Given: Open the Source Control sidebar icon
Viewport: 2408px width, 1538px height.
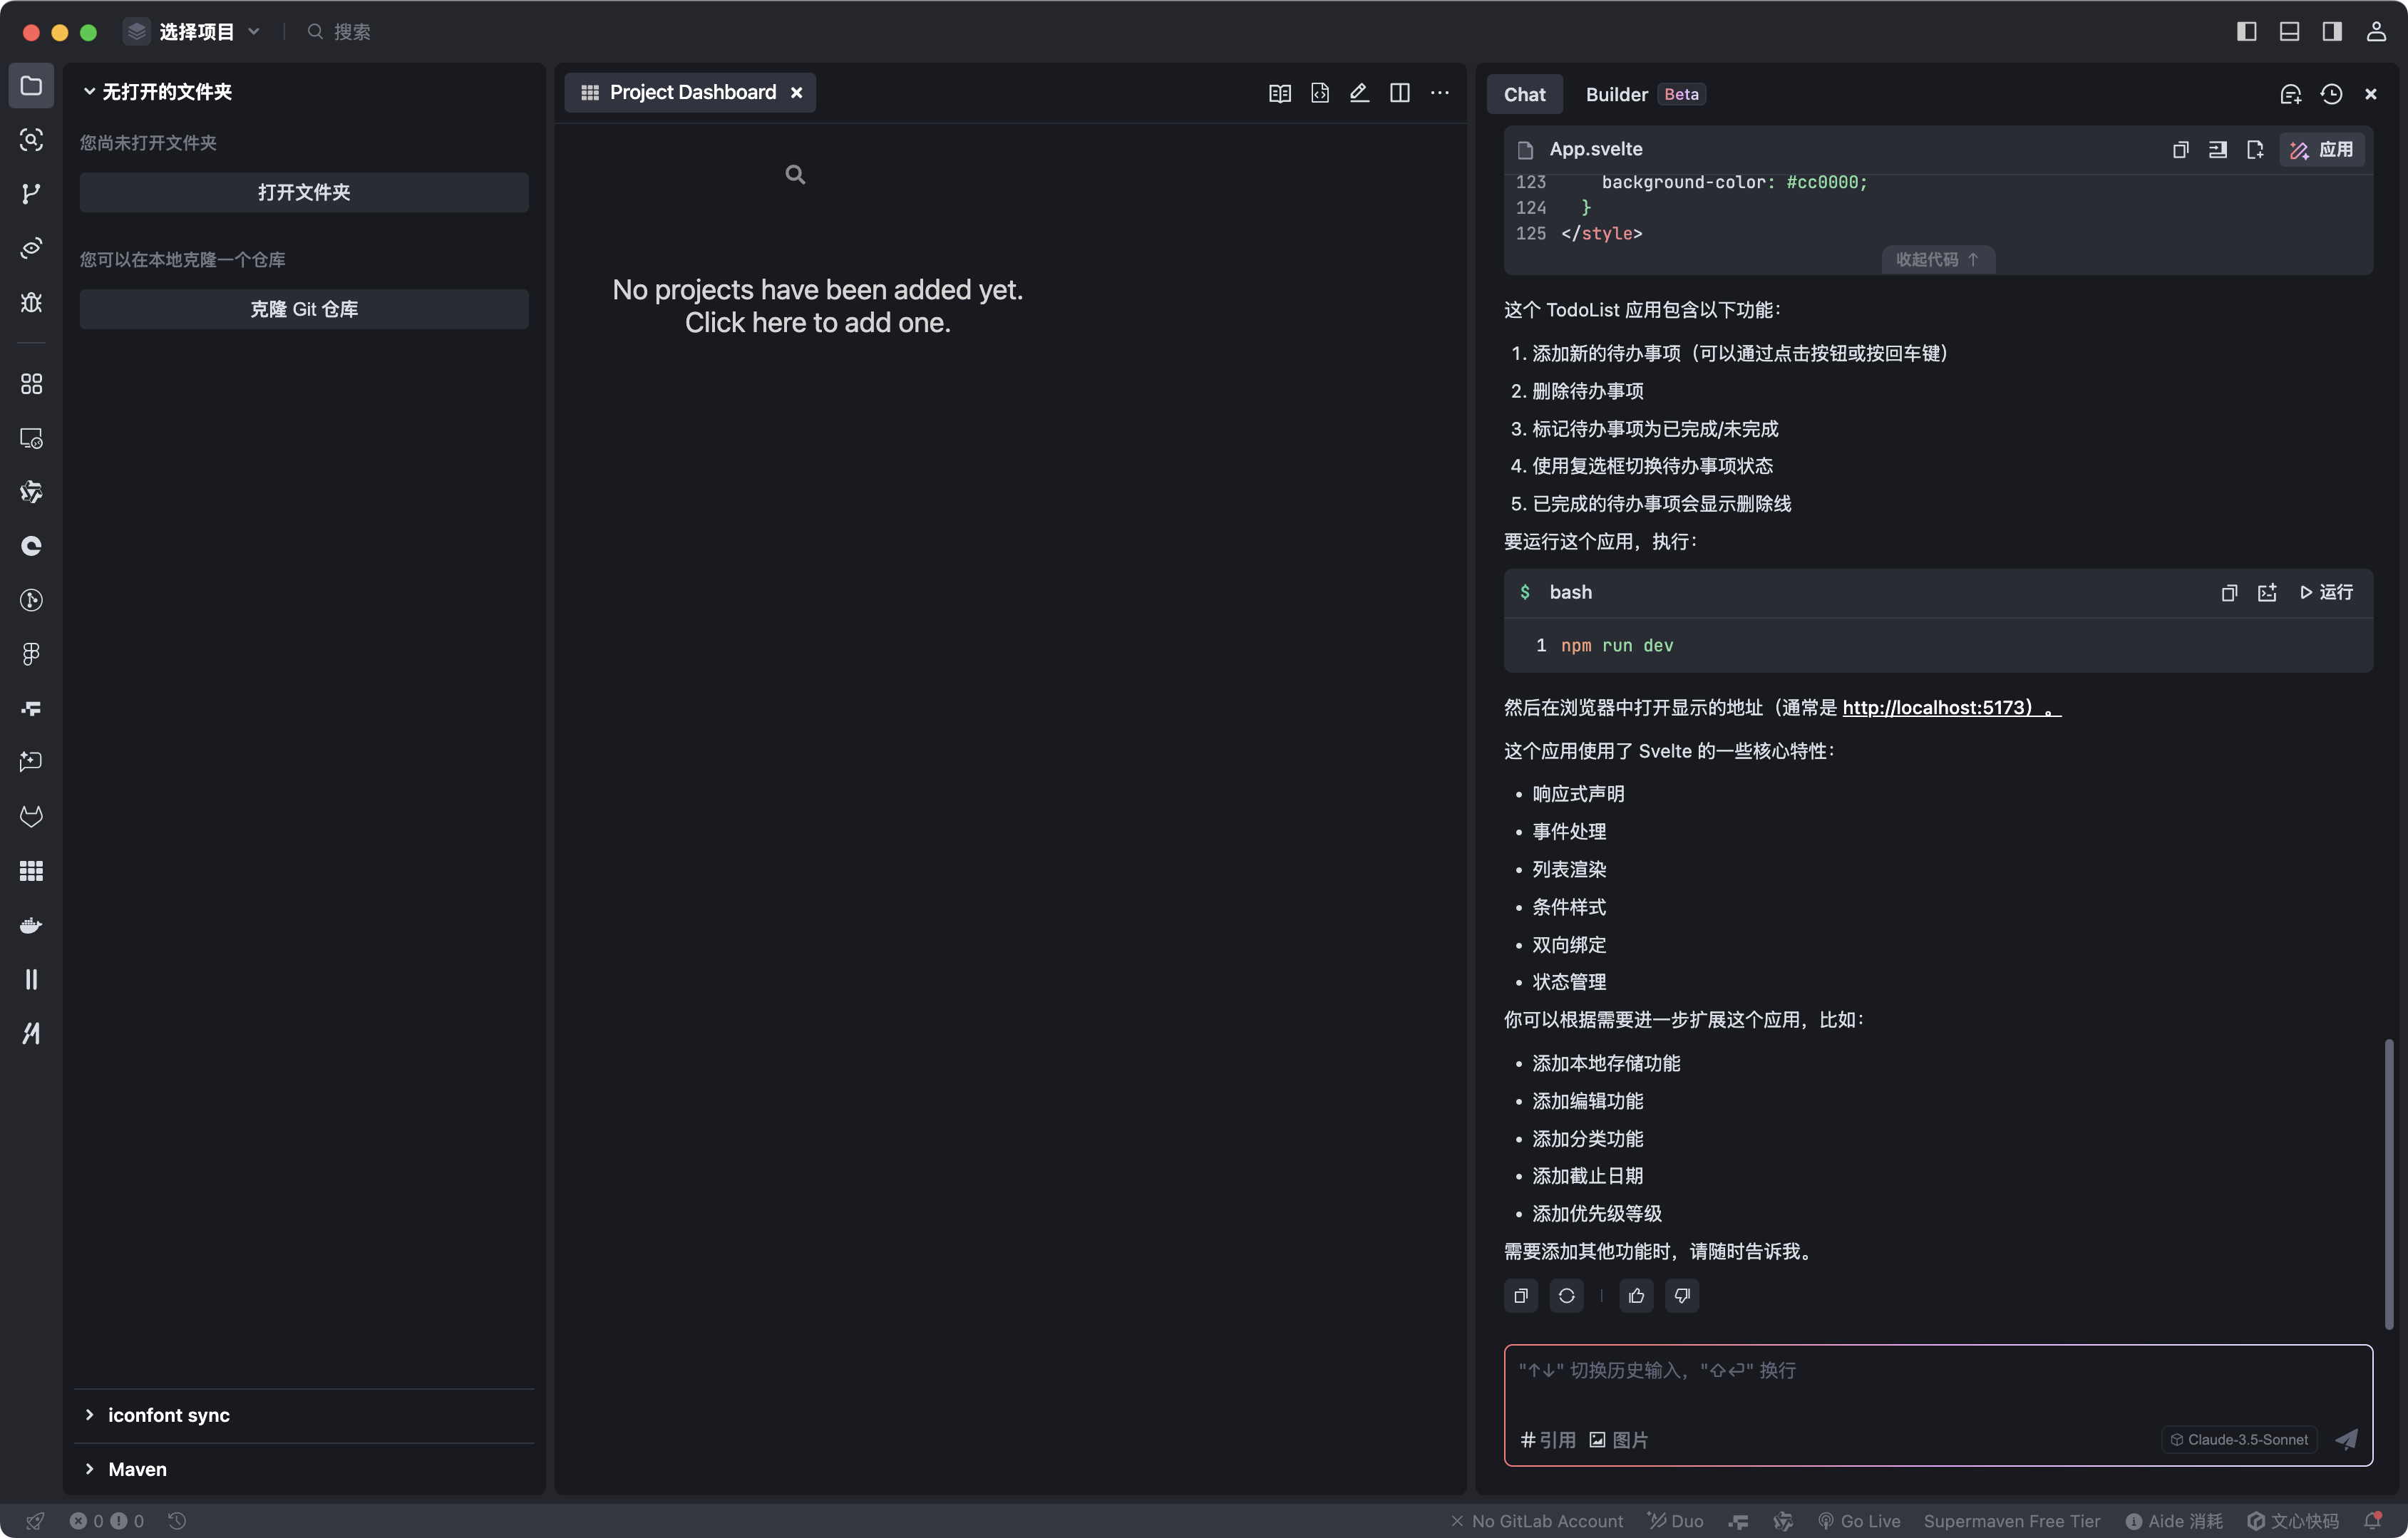Looking at the screenshot, I should pyautogui.click(x=31, y=193).
